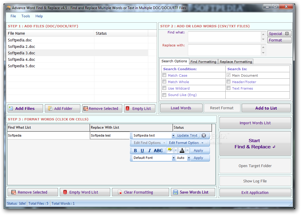This screenshot has width=301, height=215.
Task: Click the application icon in title bar
Action: 8,8
